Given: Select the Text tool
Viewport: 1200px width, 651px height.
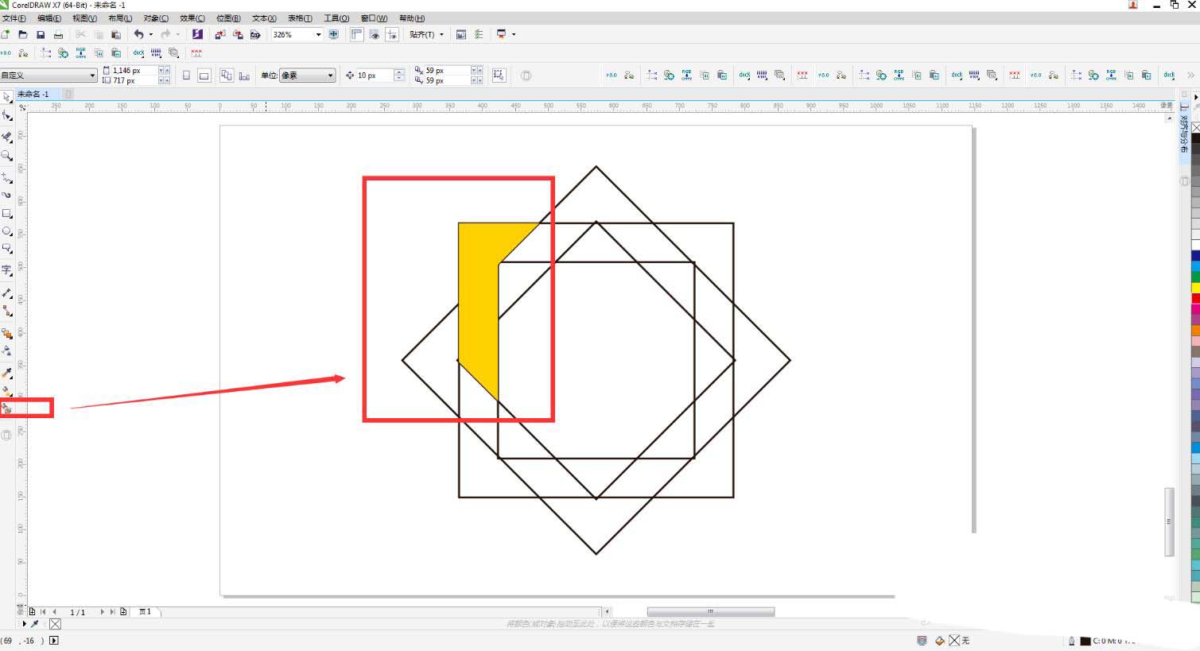Looking at the screenshot, I should [x=7, y=271].
